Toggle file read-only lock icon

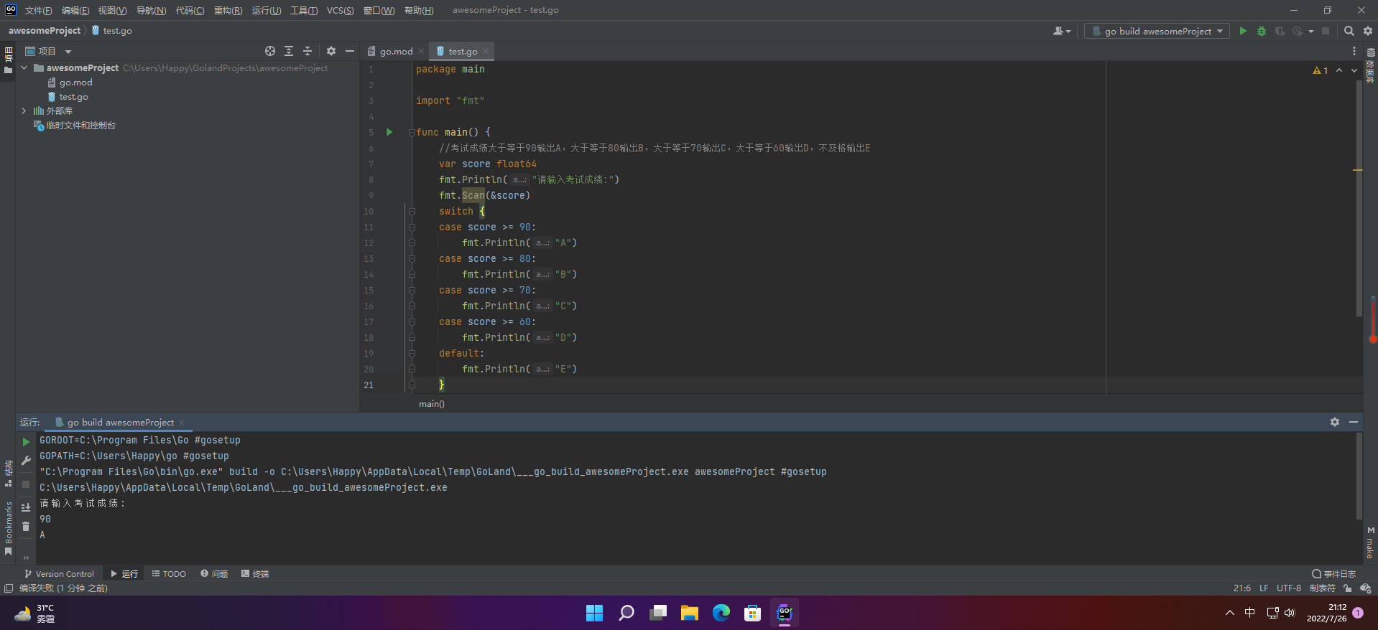(1348, 588)
